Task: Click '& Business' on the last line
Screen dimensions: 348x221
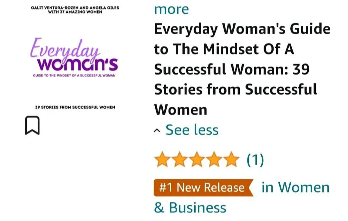Action: (x=190, y=208)
